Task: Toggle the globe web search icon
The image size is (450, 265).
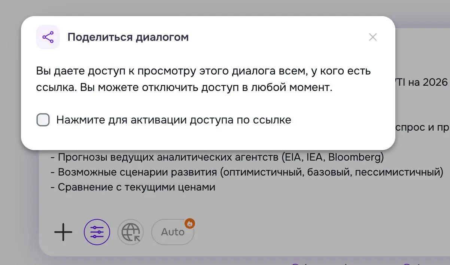Action: tap(131, 232)
